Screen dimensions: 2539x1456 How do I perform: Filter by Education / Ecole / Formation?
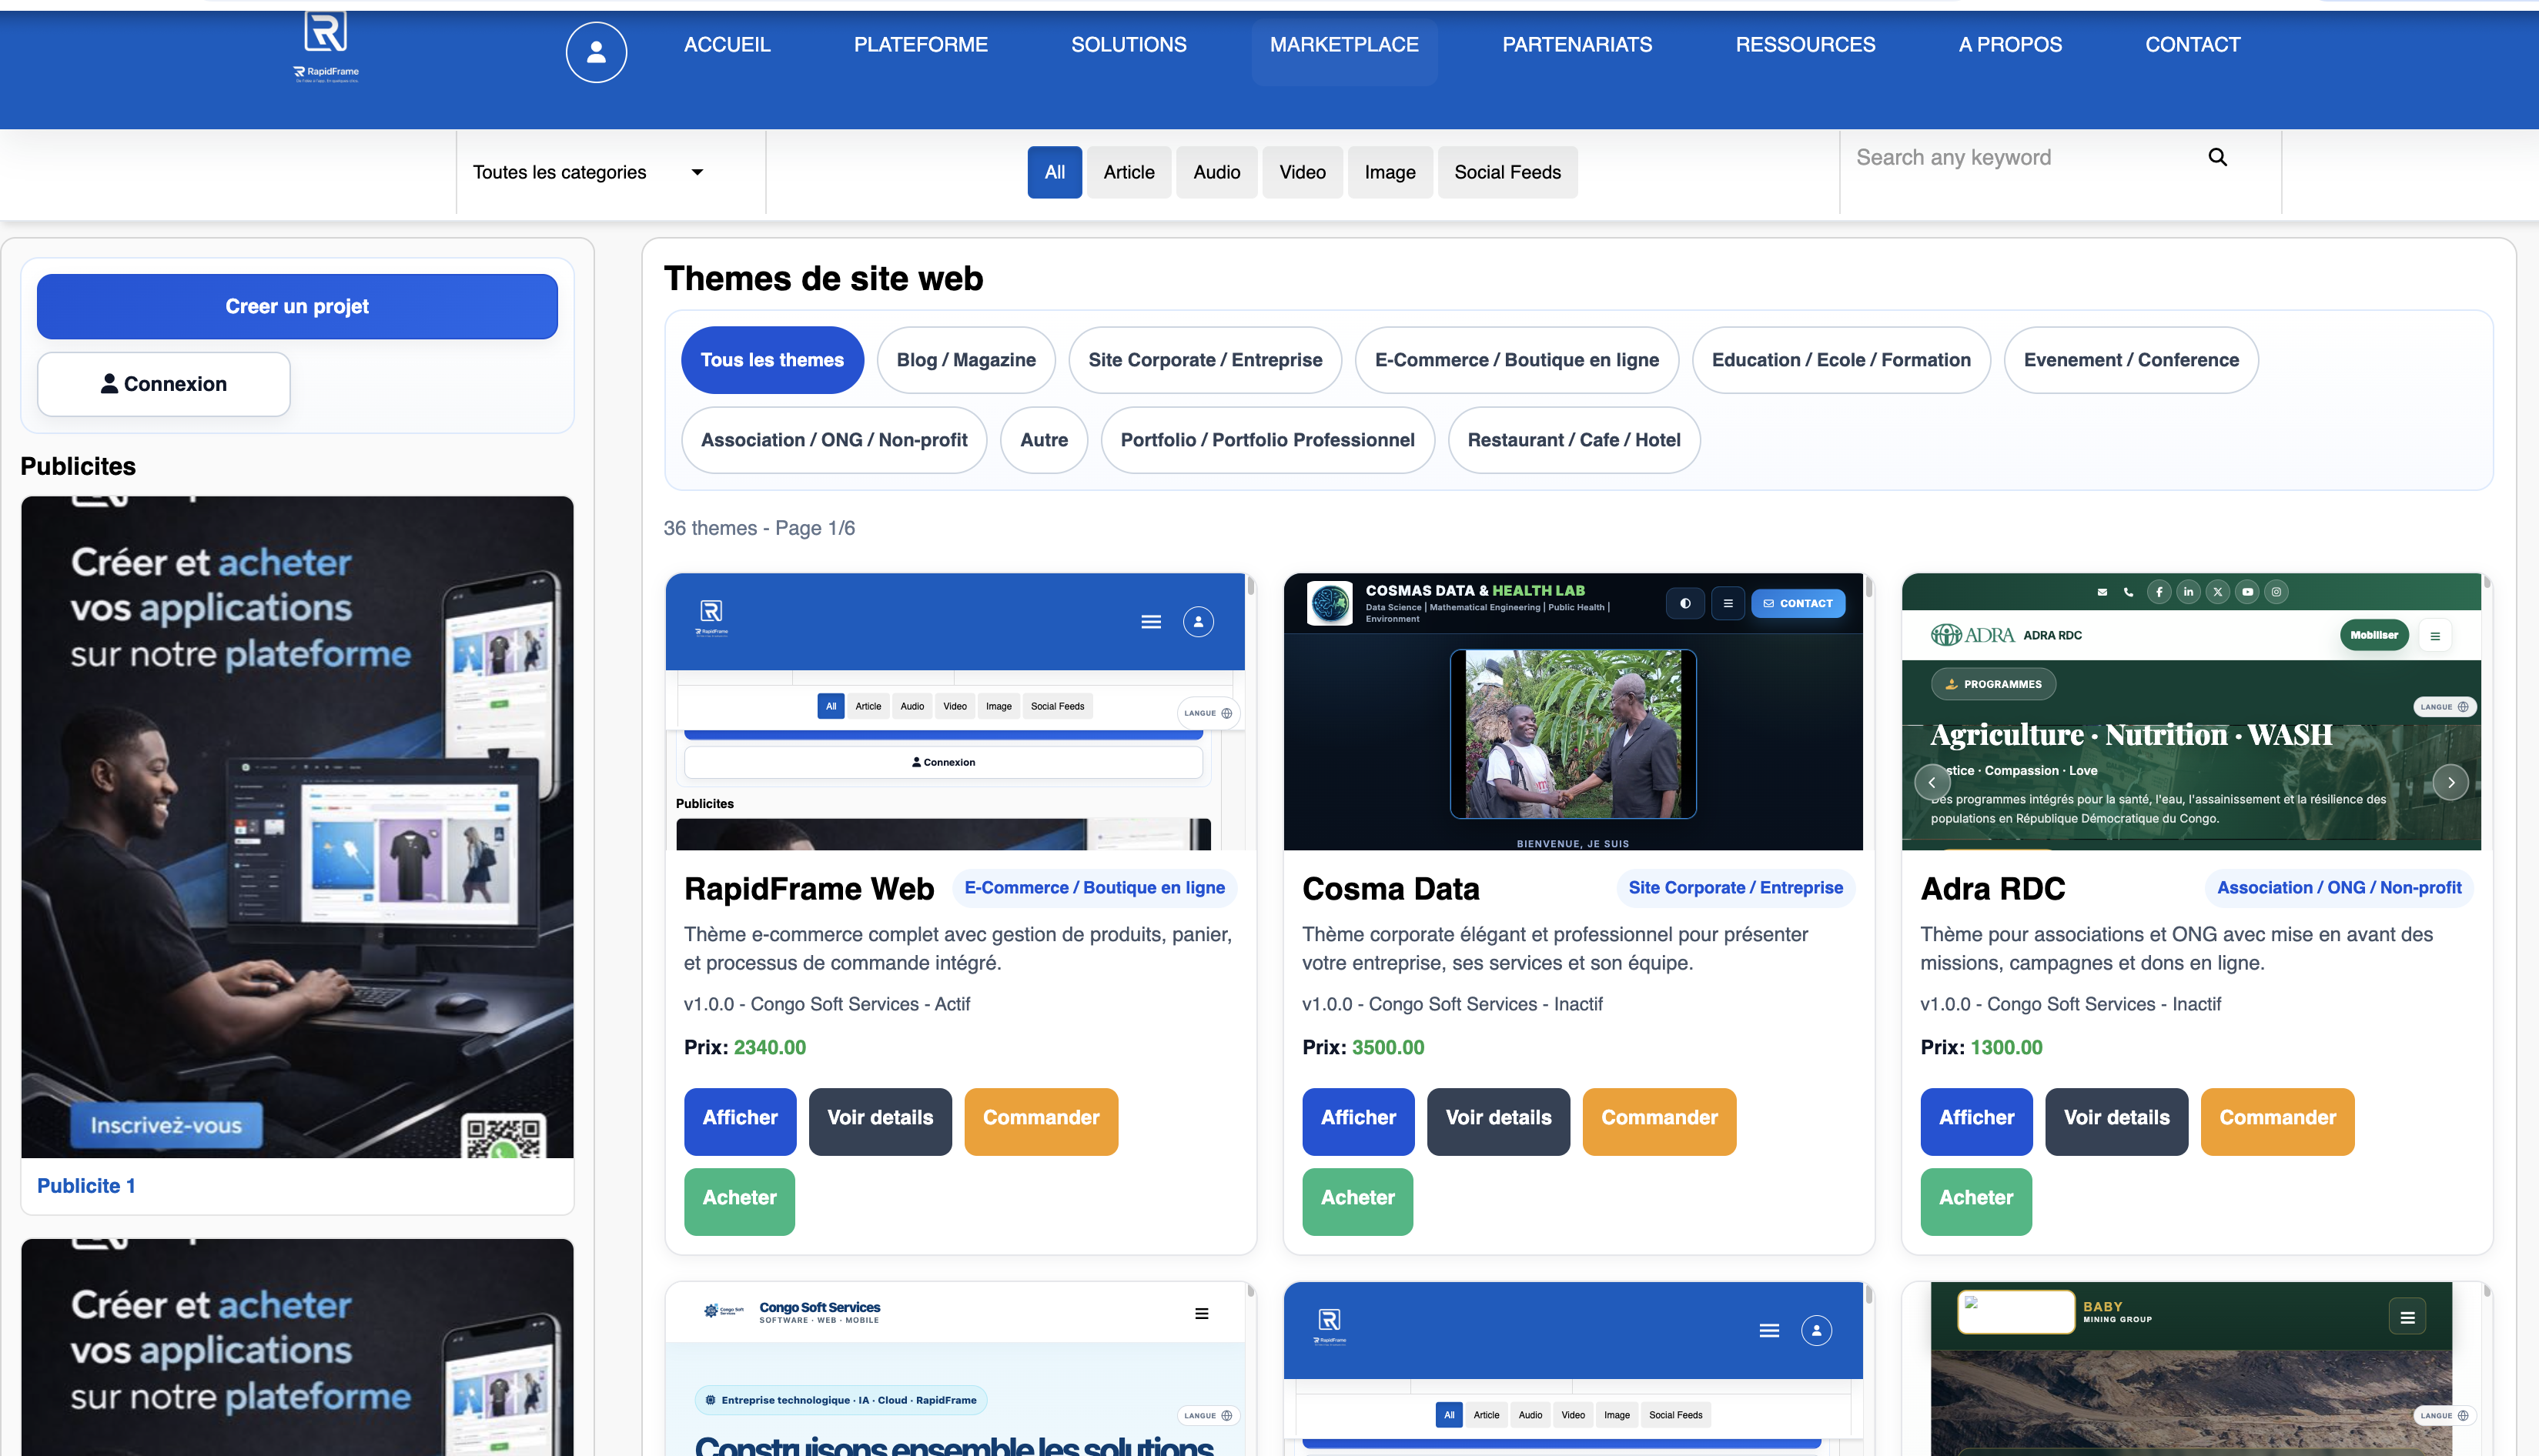[x=1841, y=360]
